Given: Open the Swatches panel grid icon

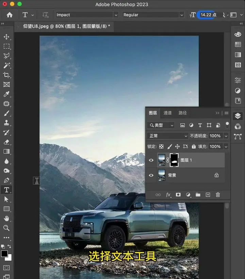Looking at the screenshot, I should (x=238, y=45).
